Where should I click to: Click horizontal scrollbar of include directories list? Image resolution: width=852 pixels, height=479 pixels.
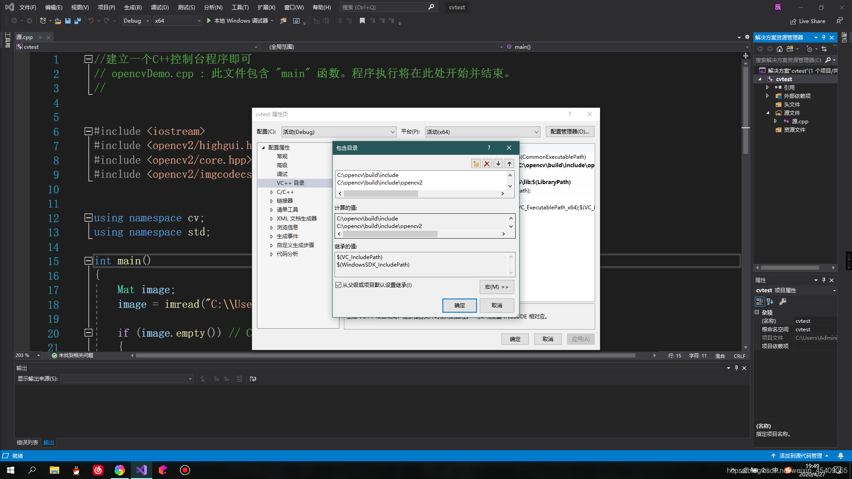(422, 194)
